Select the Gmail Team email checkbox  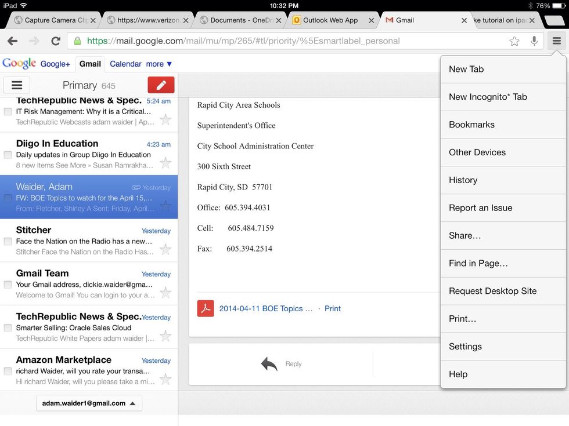pyautogui.click(x=8, y=285)
